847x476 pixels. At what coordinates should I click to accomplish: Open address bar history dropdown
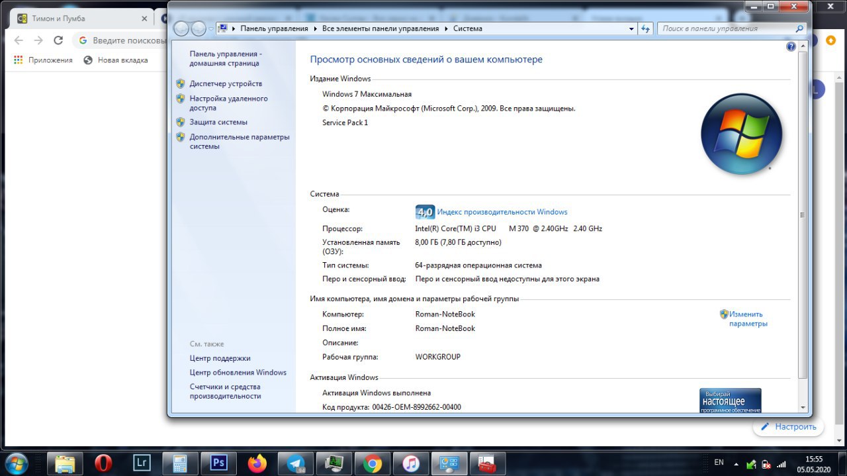(x=631, y=28)
